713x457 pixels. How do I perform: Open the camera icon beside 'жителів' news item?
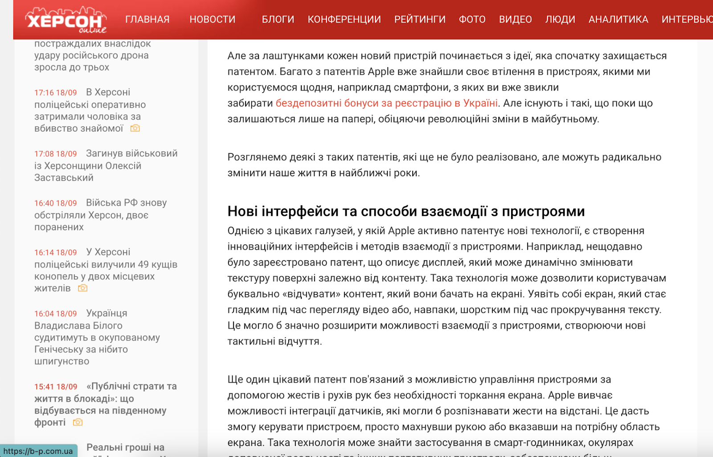tap(82, 288)
